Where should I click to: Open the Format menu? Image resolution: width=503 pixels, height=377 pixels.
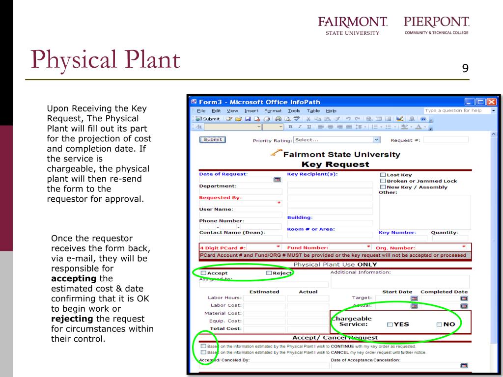click(x=273, y=110)
